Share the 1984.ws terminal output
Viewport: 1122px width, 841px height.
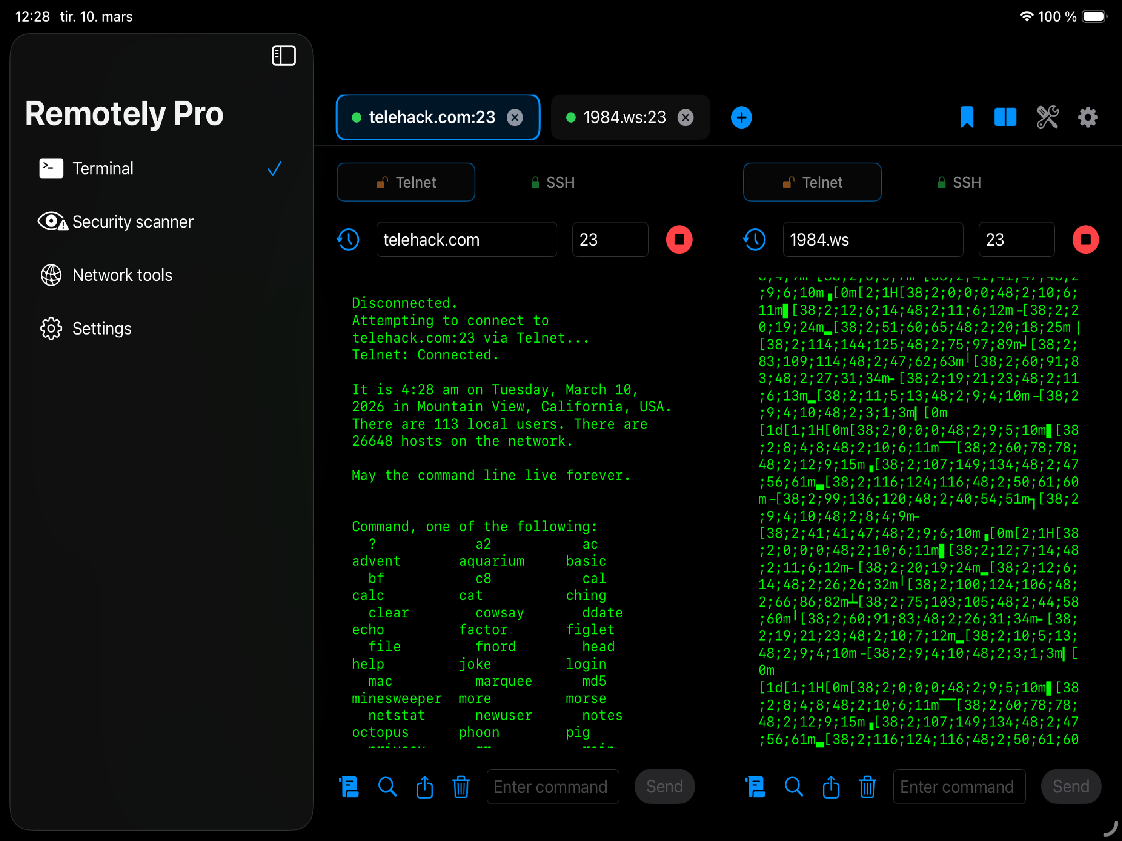click(x=831, y=787)
